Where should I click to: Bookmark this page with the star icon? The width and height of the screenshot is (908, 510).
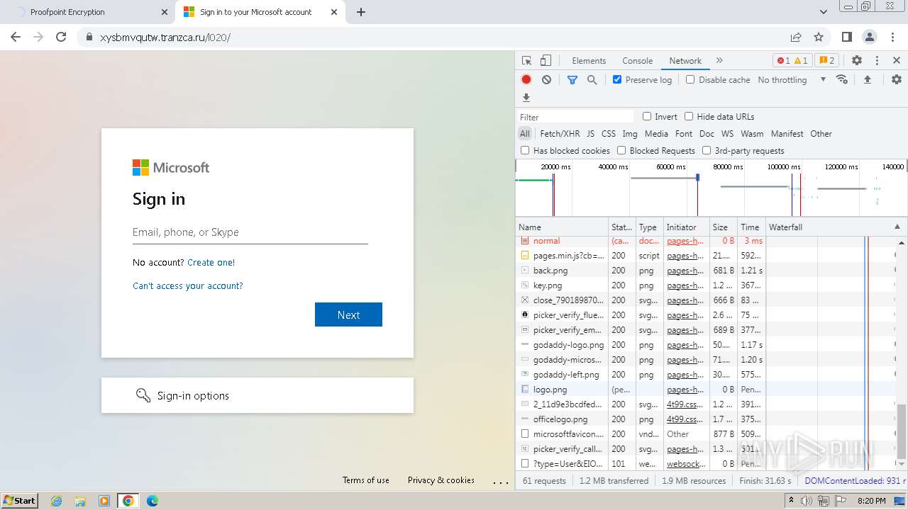coord(819,37)
